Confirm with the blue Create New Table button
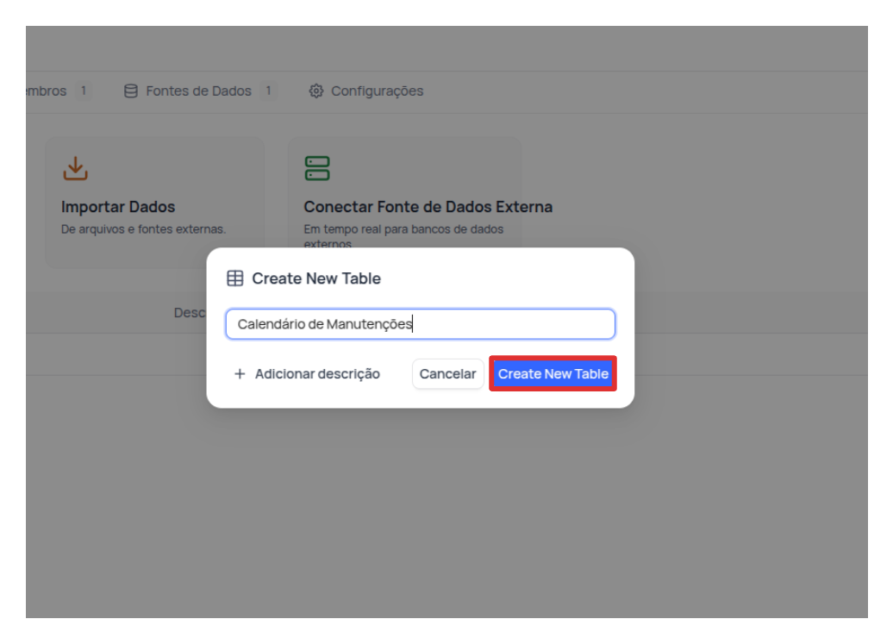Viewport: 893px width, 644px height. coord(553,374)
